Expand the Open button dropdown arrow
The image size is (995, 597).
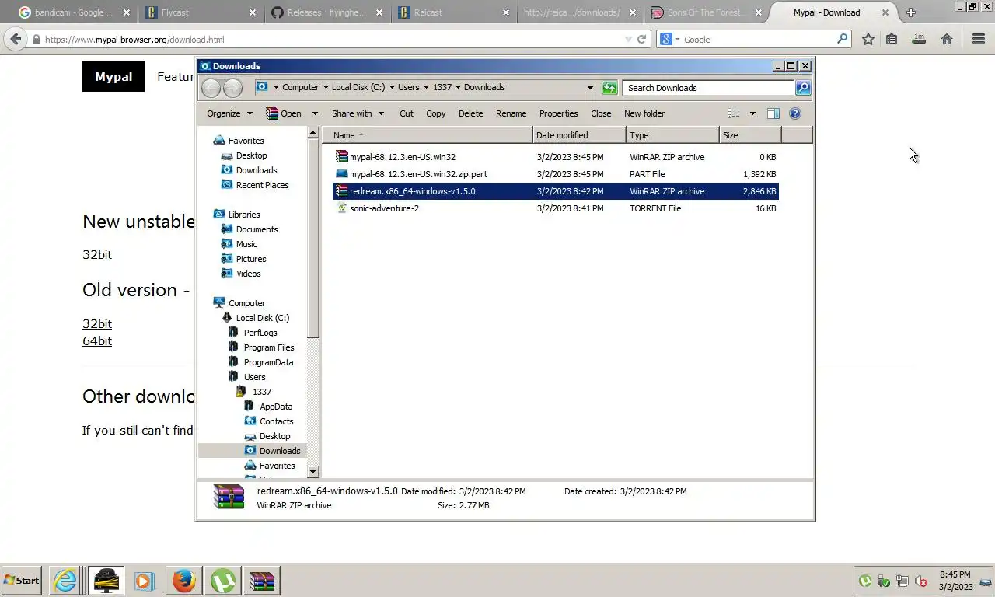[315, 113]
